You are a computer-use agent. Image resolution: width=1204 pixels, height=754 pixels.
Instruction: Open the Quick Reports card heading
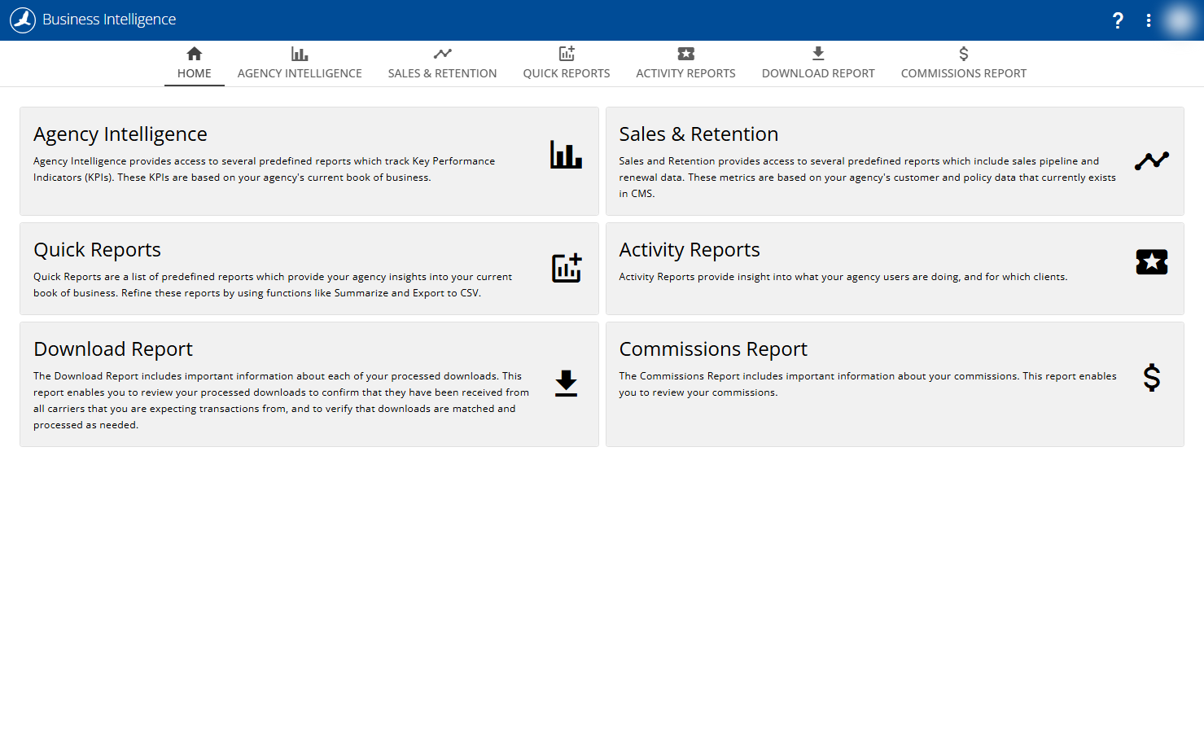pyautogui.click(x=97, y=250)
